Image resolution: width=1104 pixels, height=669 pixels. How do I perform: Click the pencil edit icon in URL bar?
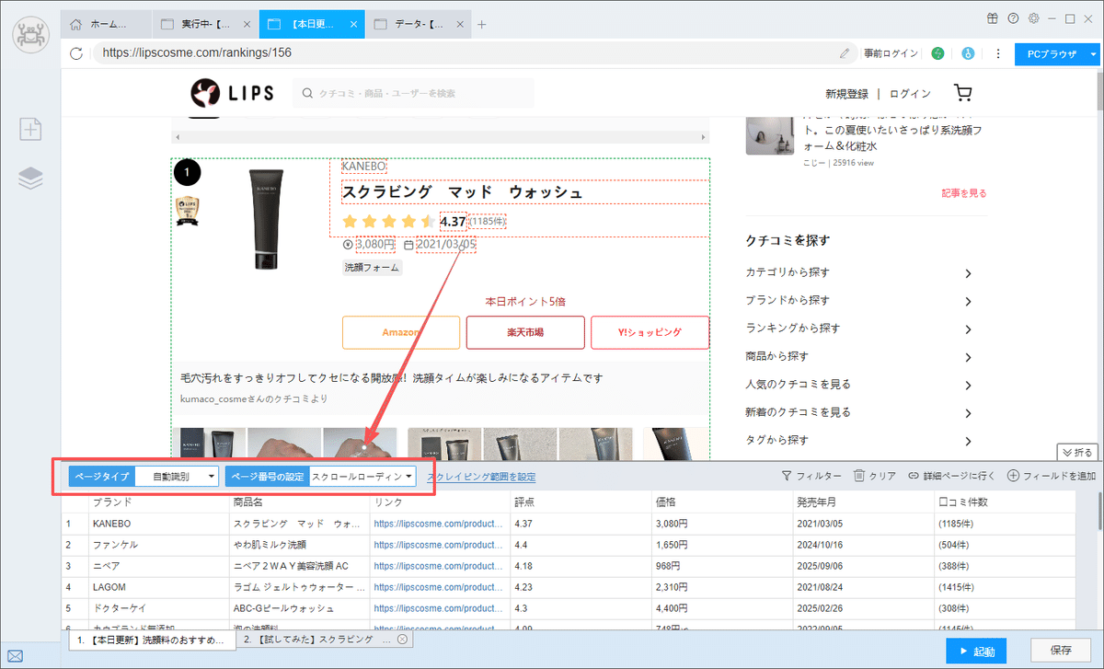pyautogui.click(x=845, y=53)
